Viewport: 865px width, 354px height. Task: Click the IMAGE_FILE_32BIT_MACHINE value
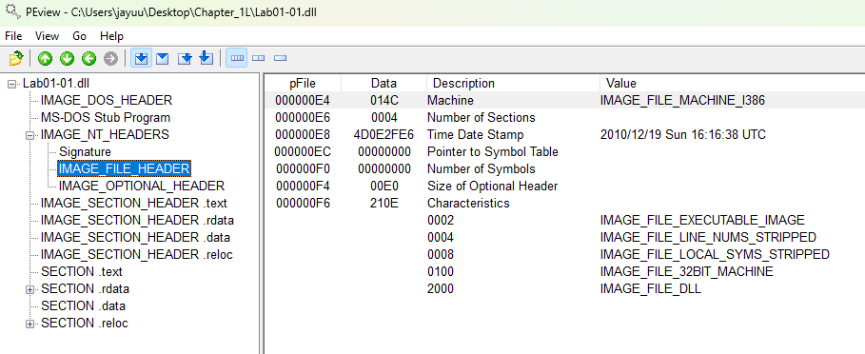[x=686, y=272]
